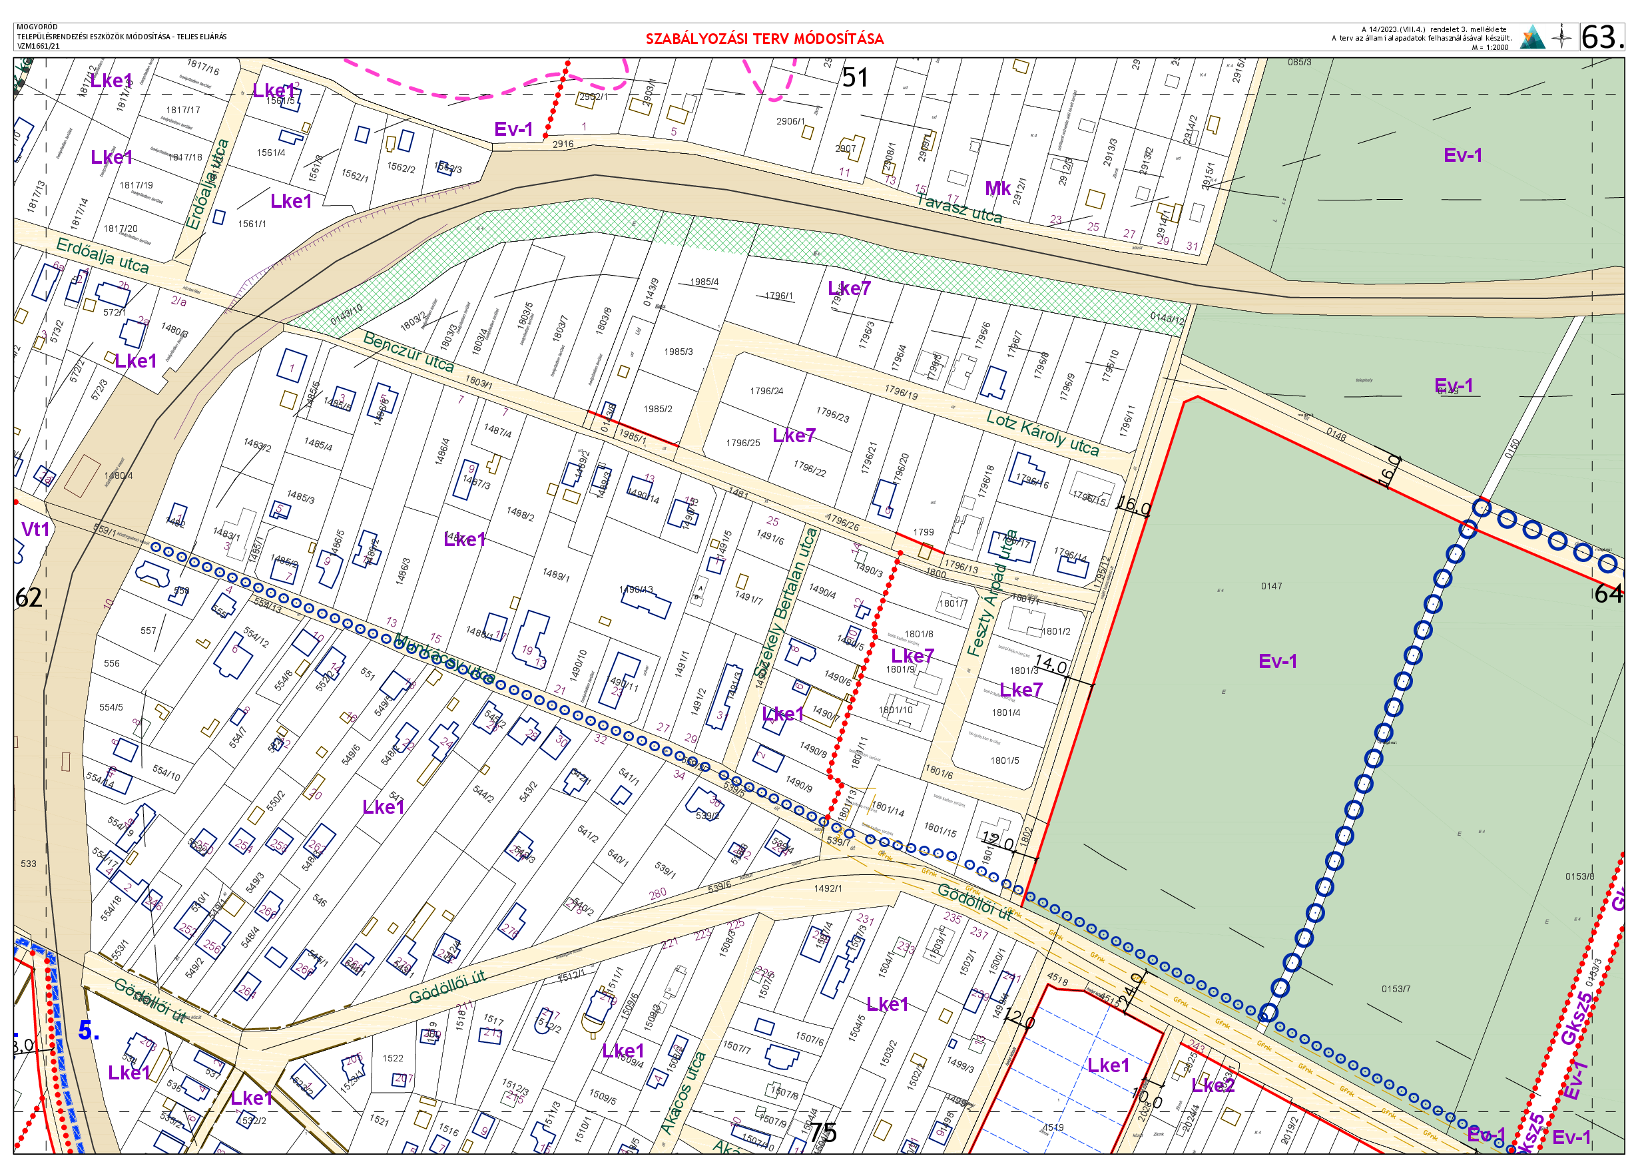
Task: Click the 'Benczúr utca' street label
Action: (x=409, y=352)
